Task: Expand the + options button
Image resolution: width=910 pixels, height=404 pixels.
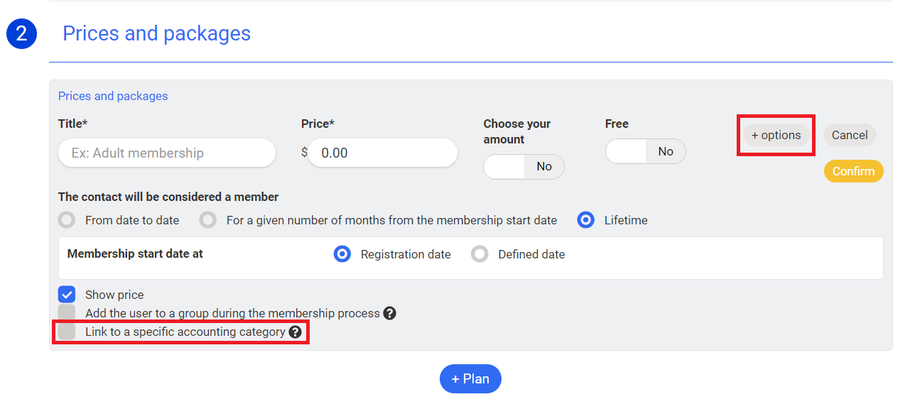Action: [776, 135]
